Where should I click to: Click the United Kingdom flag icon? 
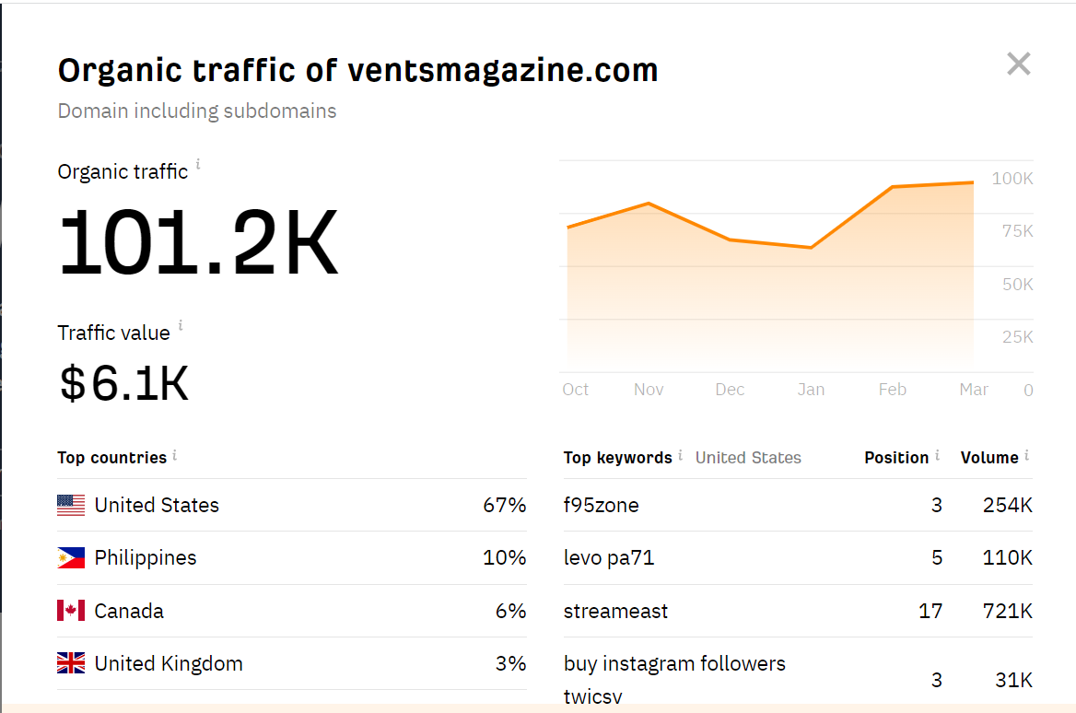pyautogui.click(x=71, y=663)
